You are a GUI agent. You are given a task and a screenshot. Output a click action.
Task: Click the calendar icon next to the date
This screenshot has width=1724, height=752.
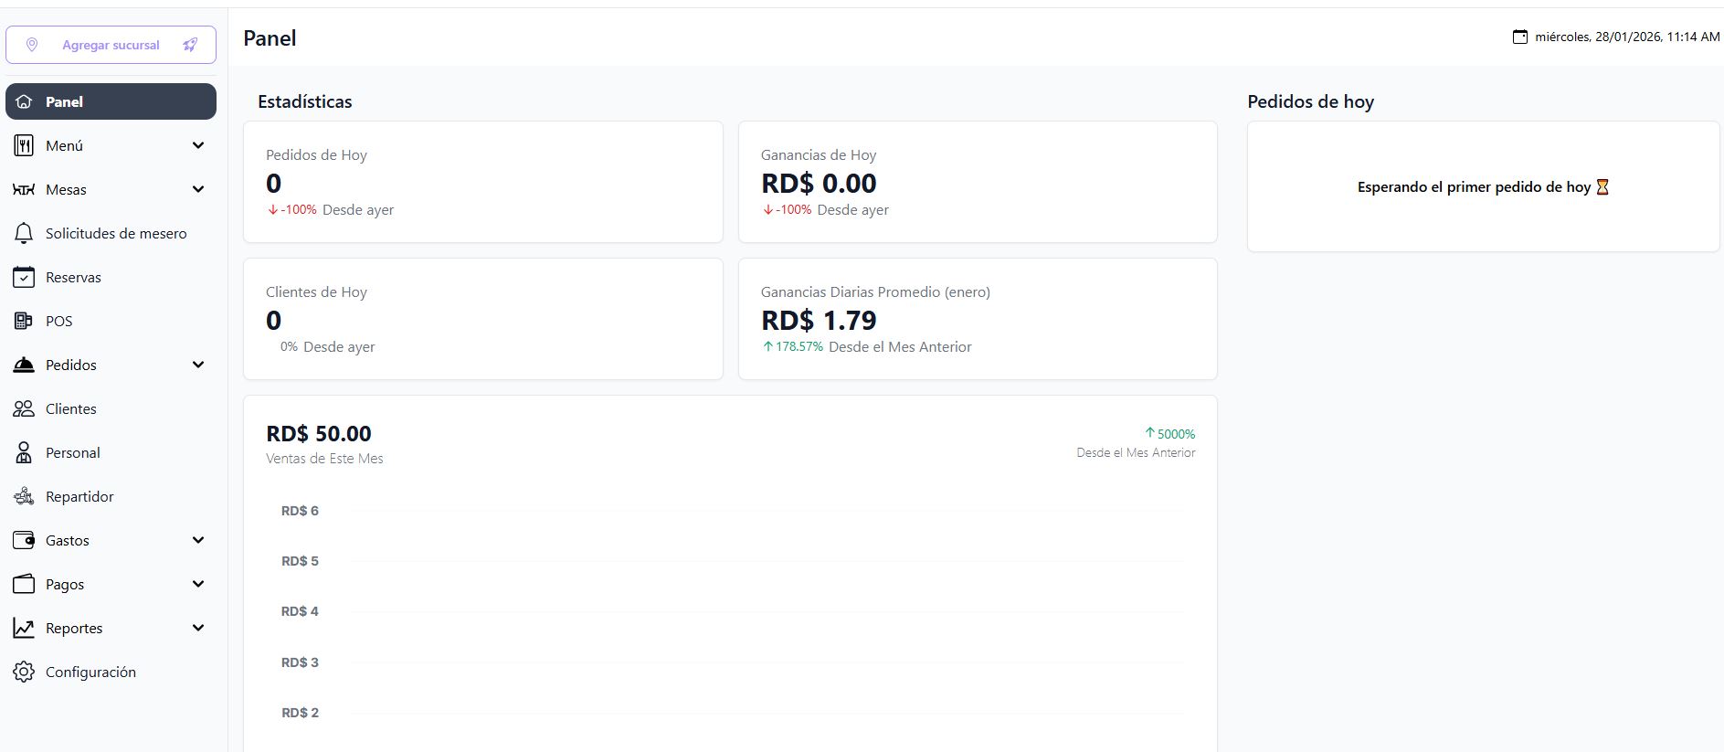tap(1520, 37)
